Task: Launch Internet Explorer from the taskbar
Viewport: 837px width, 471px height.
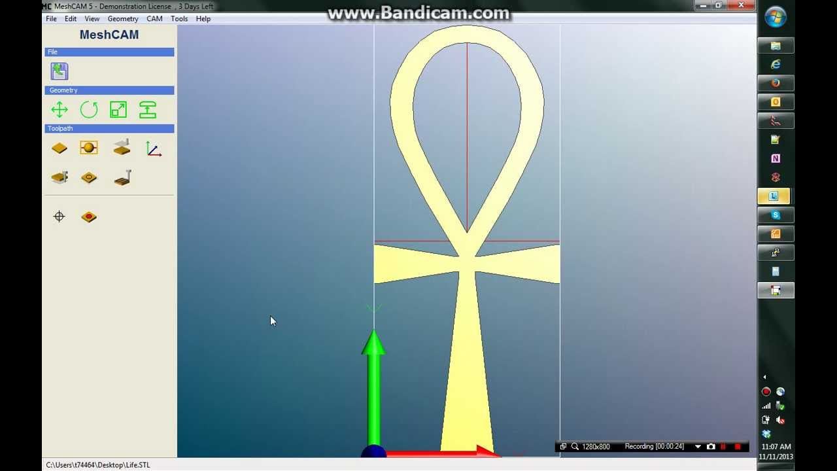Action: (x=776, y=64)
